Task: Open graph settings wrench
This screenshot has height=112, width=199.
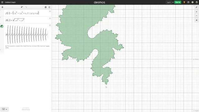Action: (x=197, y=7)
